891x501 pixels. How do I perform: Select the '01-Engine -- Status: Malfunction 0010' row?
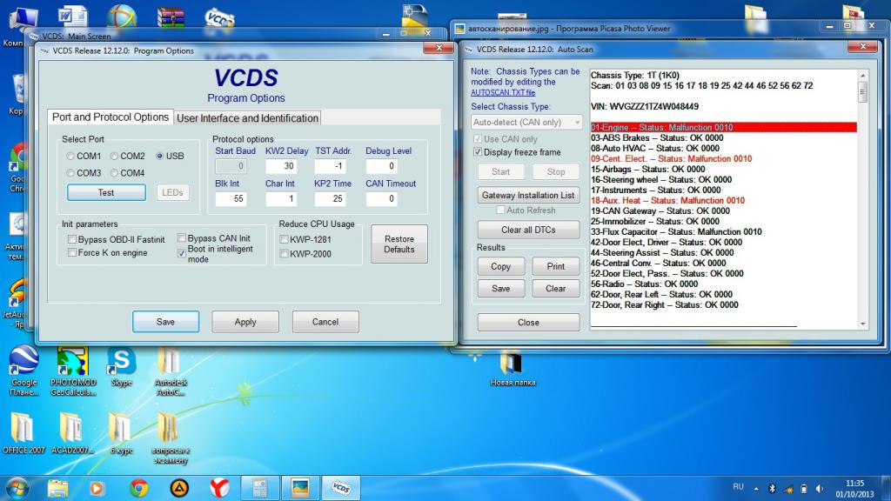click(x=723, y=127)
